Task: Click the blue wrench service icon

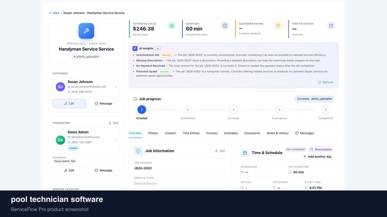Action: 86,31
